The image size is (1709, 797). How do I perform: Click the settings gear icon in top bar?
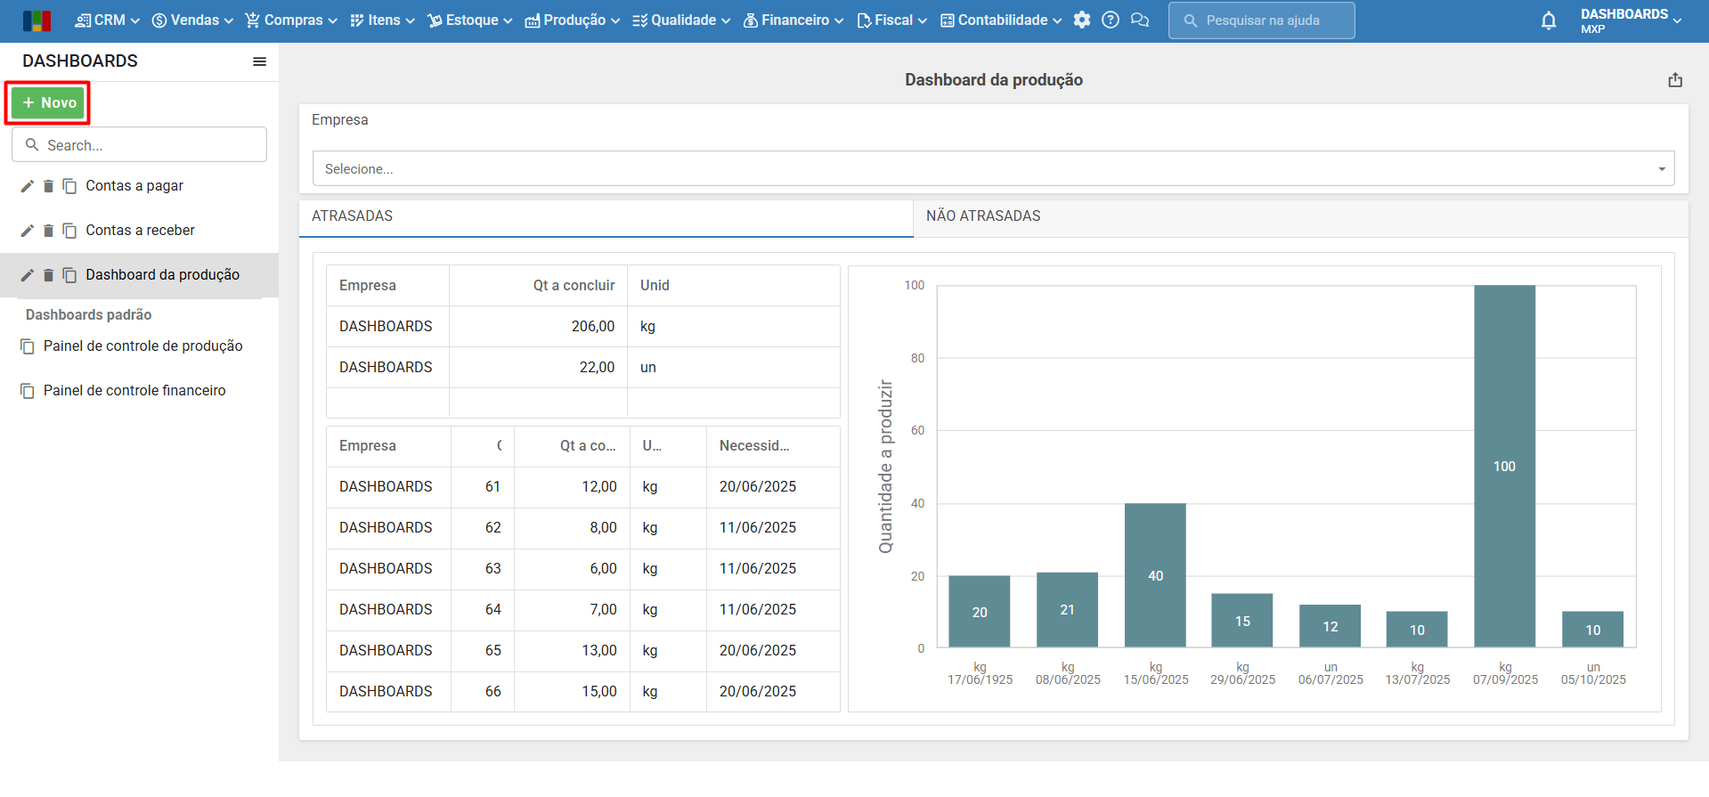pos(1081,20)
